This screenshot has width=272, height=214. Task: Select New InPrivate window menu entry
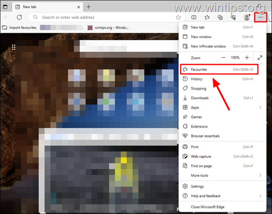pyautogui.click(x=223, y=46)
